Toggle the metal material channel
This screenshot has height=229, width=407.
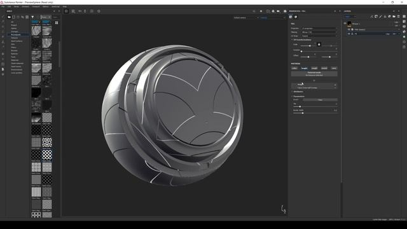[324, 68]
